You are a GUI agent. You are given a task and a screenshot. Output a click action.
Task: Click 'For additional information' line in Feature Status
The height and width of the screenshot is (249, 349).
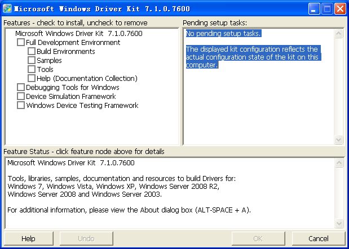pos(129,210)
